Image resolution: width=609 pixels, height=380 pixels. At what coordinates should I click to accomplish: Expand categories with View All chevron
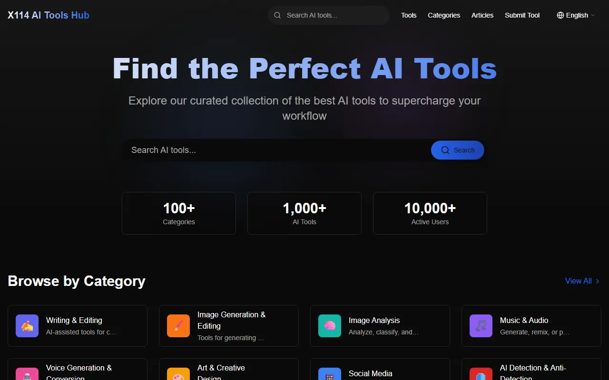click(x=598, y=281)
